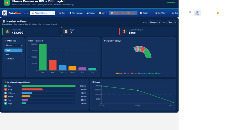Expand the İçe Aktar dropdown menu
The width and height of the screenshot is (232, 130).
tap(161, 13)
